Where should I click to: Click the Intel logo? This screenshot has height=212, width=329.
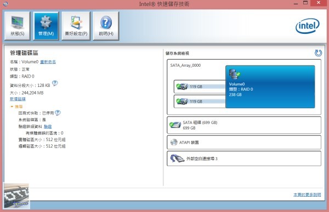click(x=308, y=26)
